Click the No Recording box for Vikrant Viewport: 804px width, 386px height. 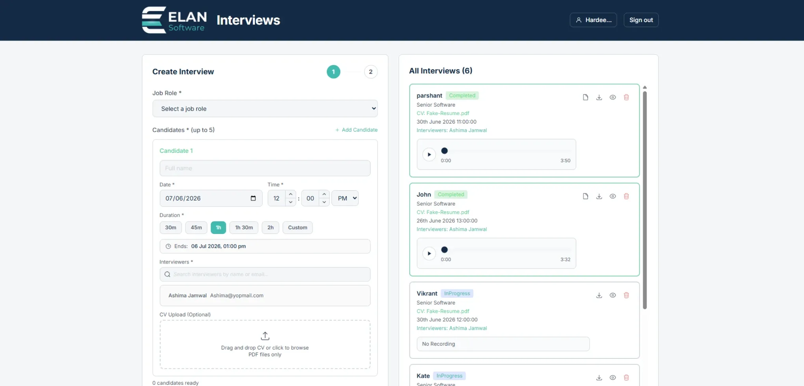click(503, 344)
